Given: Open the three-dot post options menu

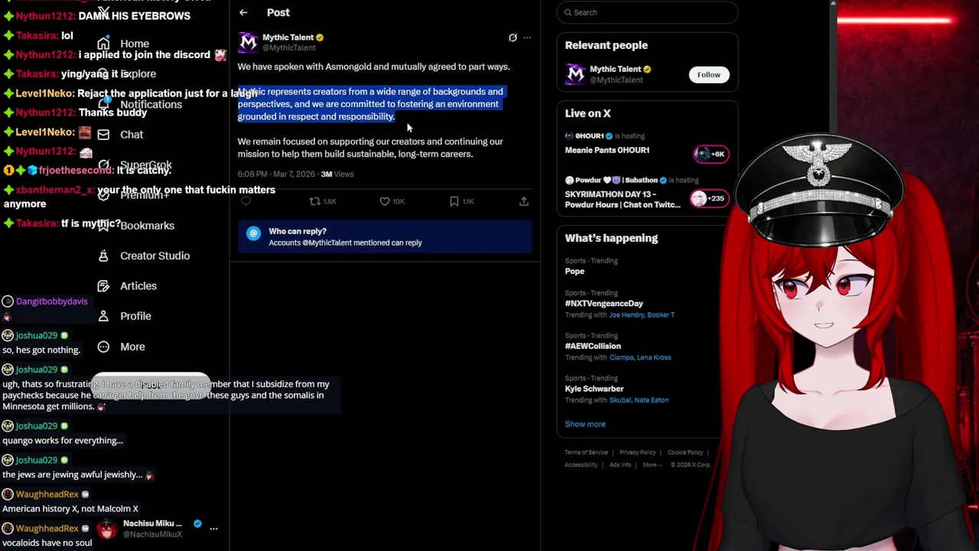Looking at the screenshot, I should 527,37.
